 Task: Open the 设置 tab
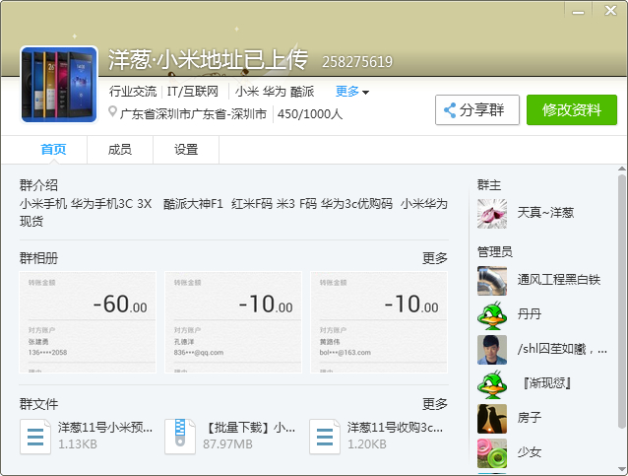coord(186,150)
